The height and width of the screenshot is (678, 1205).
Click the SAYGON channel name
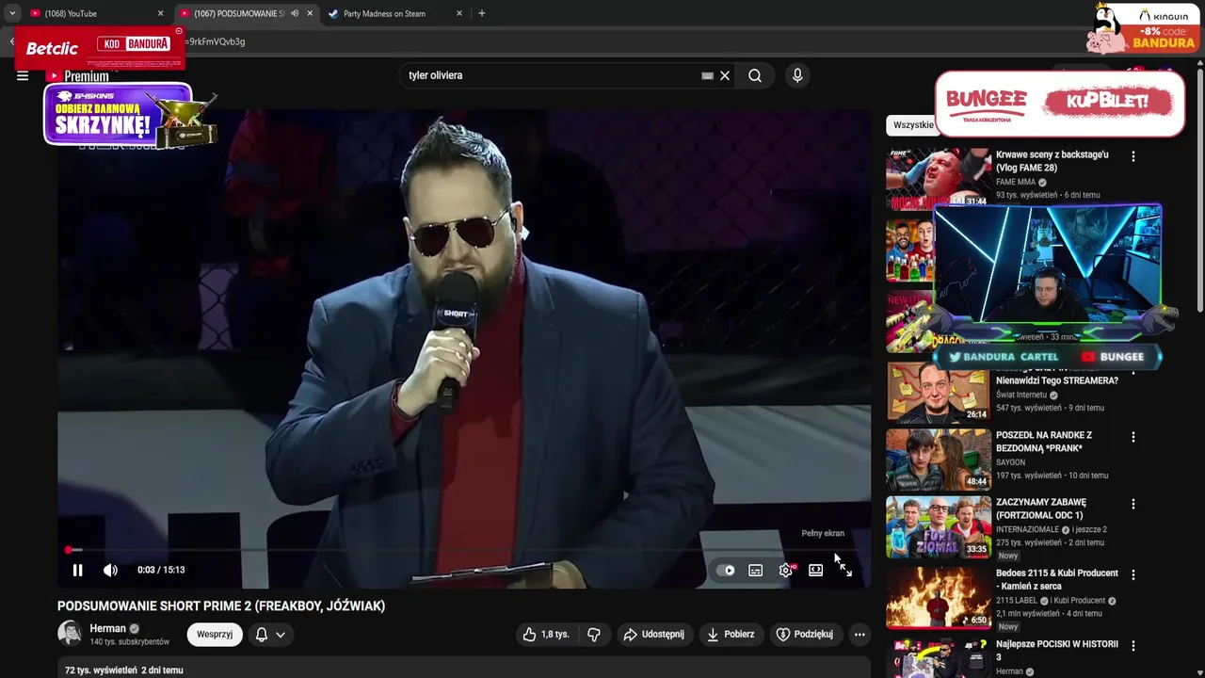pos(1011,462)
